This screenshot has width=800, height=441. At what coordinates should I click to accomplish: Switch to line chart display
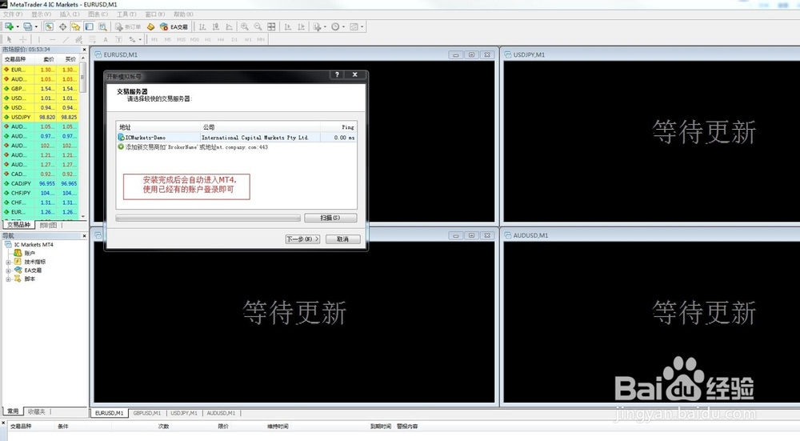(x=229, y=26)
